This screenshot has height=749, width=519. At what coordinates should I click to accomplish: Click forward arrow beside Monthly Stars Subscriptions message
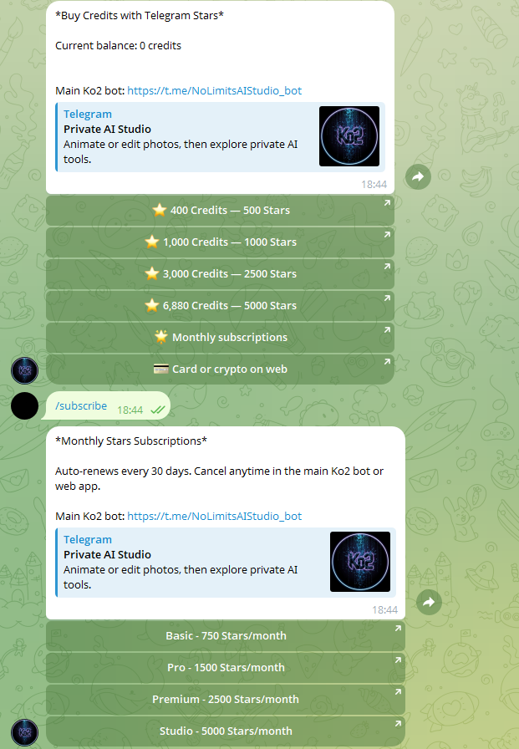point(429,602)
